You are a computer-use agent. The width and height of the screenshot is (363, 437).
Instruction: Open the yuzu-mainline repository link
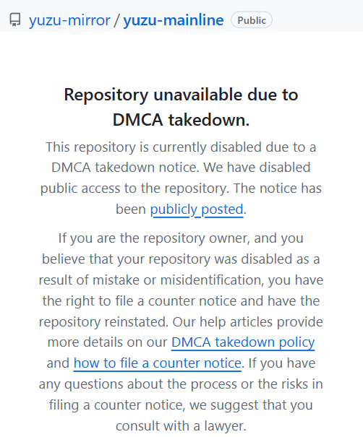174,20
